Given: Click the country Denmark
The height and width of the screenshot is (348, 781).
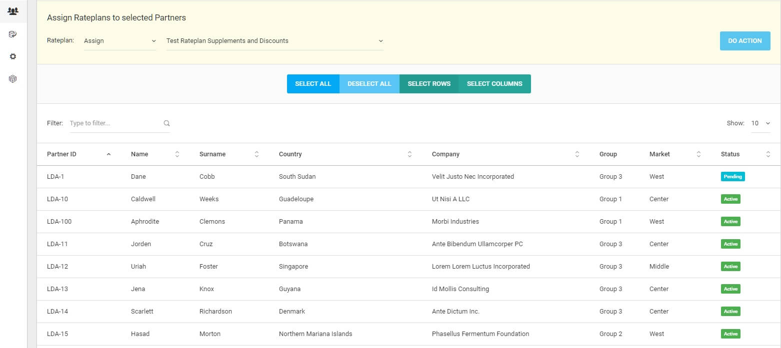Looking at the screenshot, I should 292,312.
